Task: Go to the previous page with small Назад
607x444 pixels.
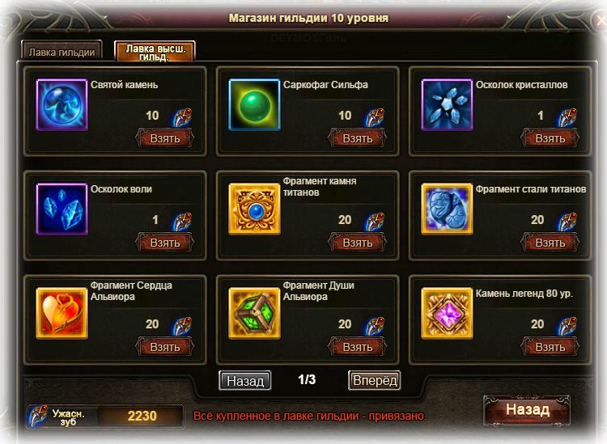Action: click(x=245, y=381)
